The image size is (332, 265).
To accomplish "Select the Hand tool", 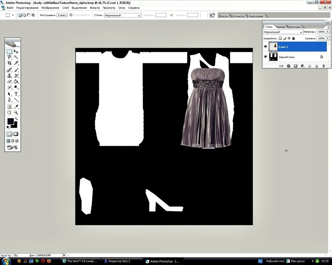I will click(x=9, y=112).
